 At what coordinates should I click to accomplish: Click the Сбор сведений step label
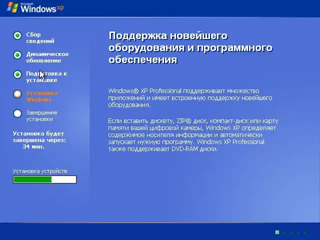40,38
